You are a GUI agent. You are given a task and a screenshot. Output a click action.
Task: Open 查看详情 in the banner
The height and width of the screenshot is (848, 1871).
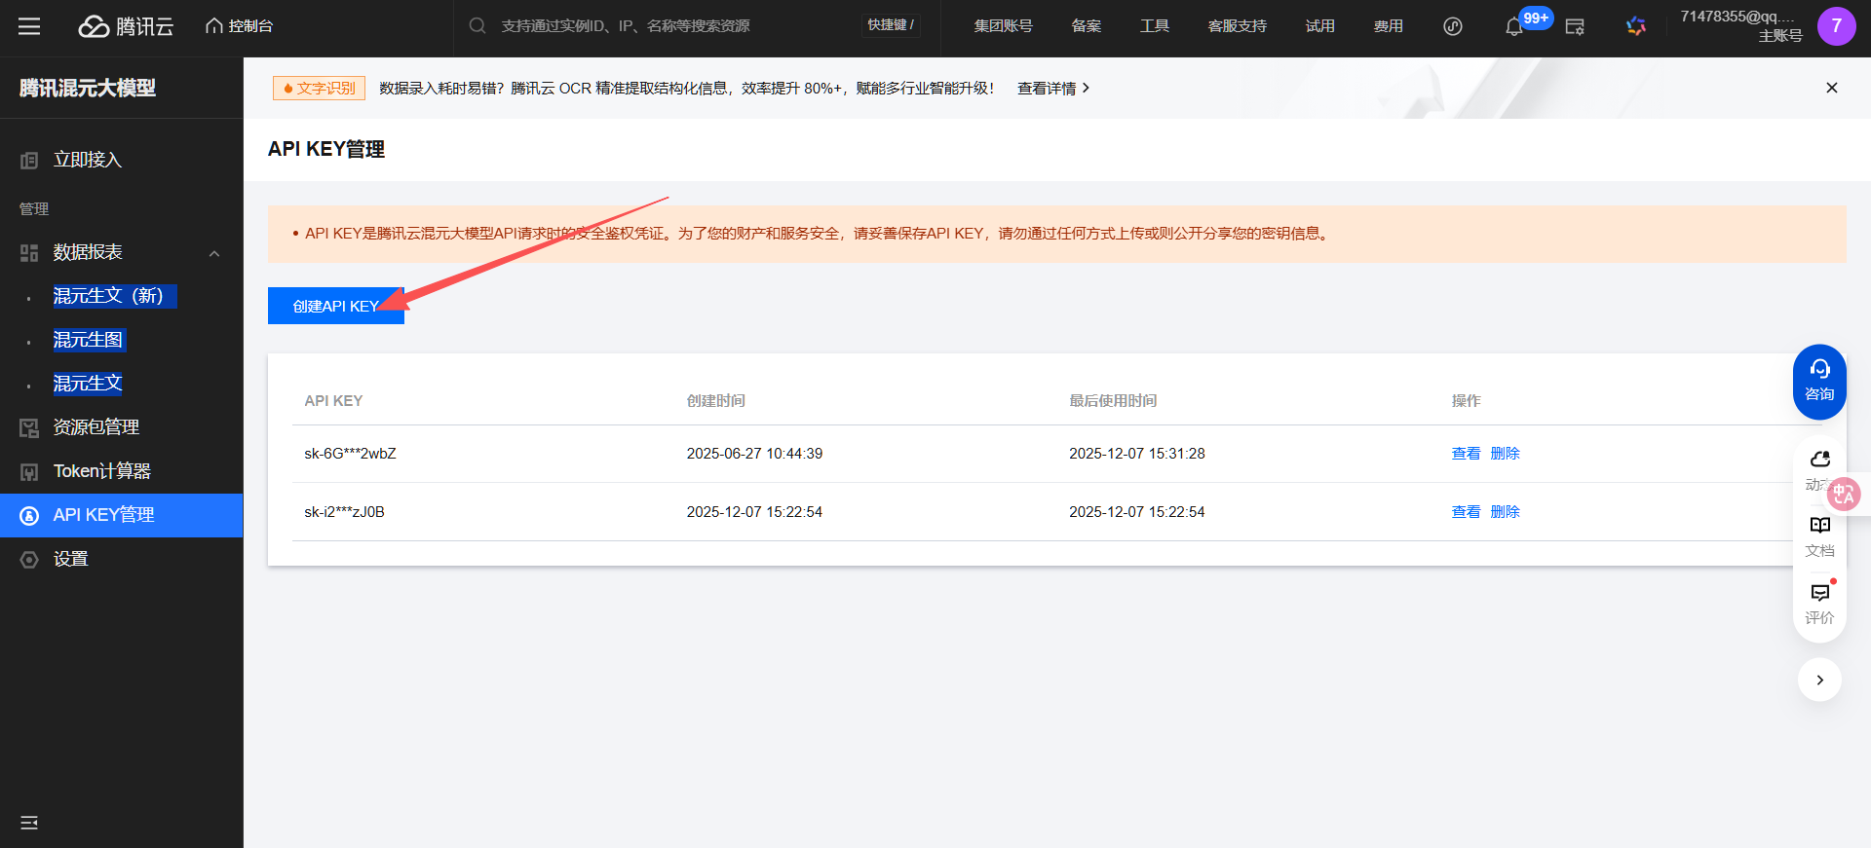pyautogui.click(x=1052, y=89)
